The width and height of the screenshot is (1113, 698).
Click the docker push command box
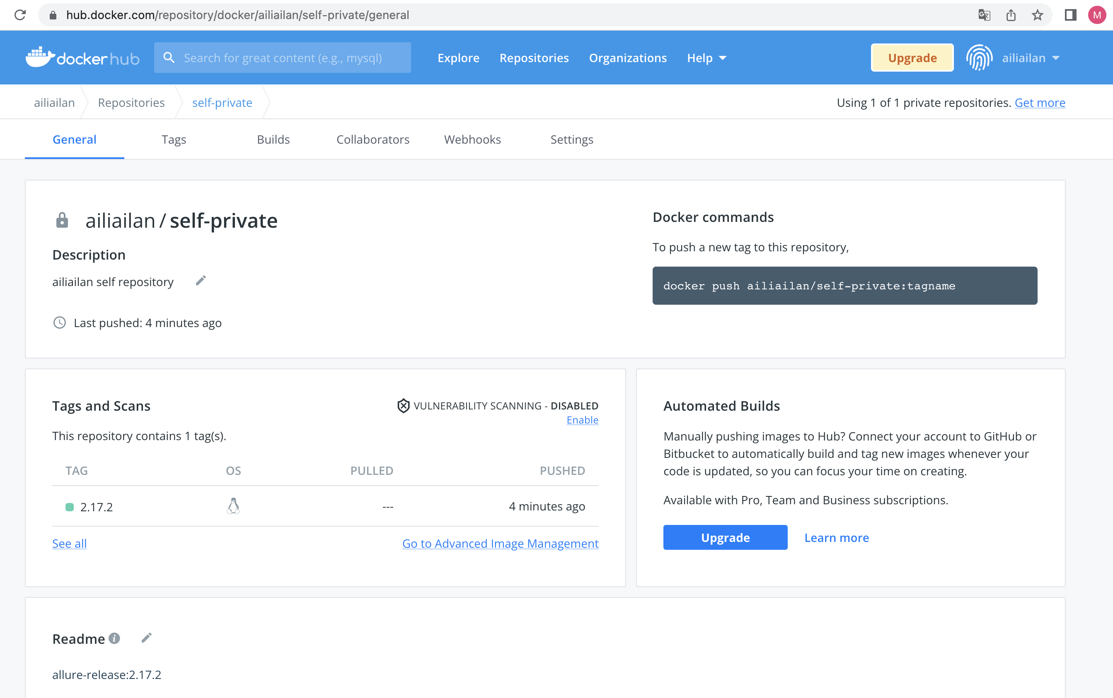(x=844, y=285)
